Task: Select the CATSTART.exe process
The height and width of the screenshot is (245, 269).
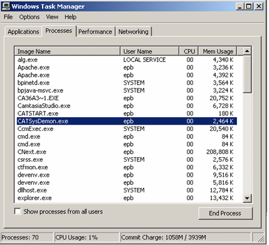Action: point(127,113)
